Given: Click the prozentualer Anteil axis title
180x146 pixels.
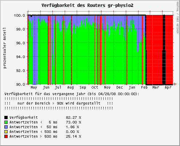Looking at the screenshot, I should (5, 48).
